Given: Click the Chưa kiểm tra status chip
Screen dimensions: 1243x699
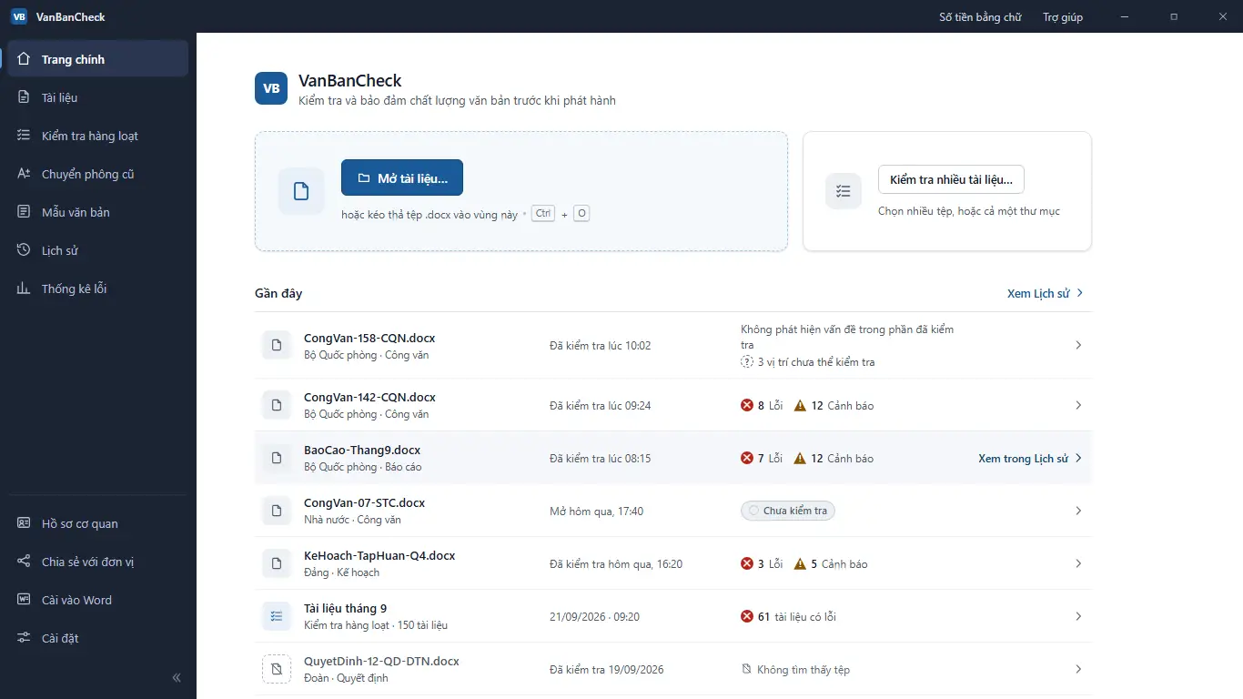Looking at the screenshot, I should [x=788, y=511].
